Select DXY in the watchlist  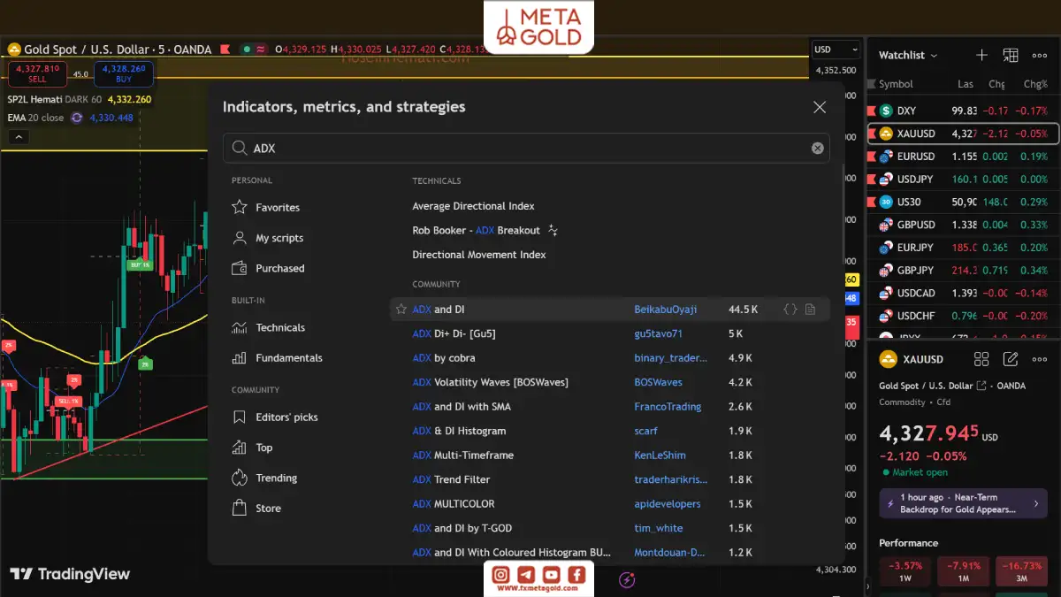point(964,111)
